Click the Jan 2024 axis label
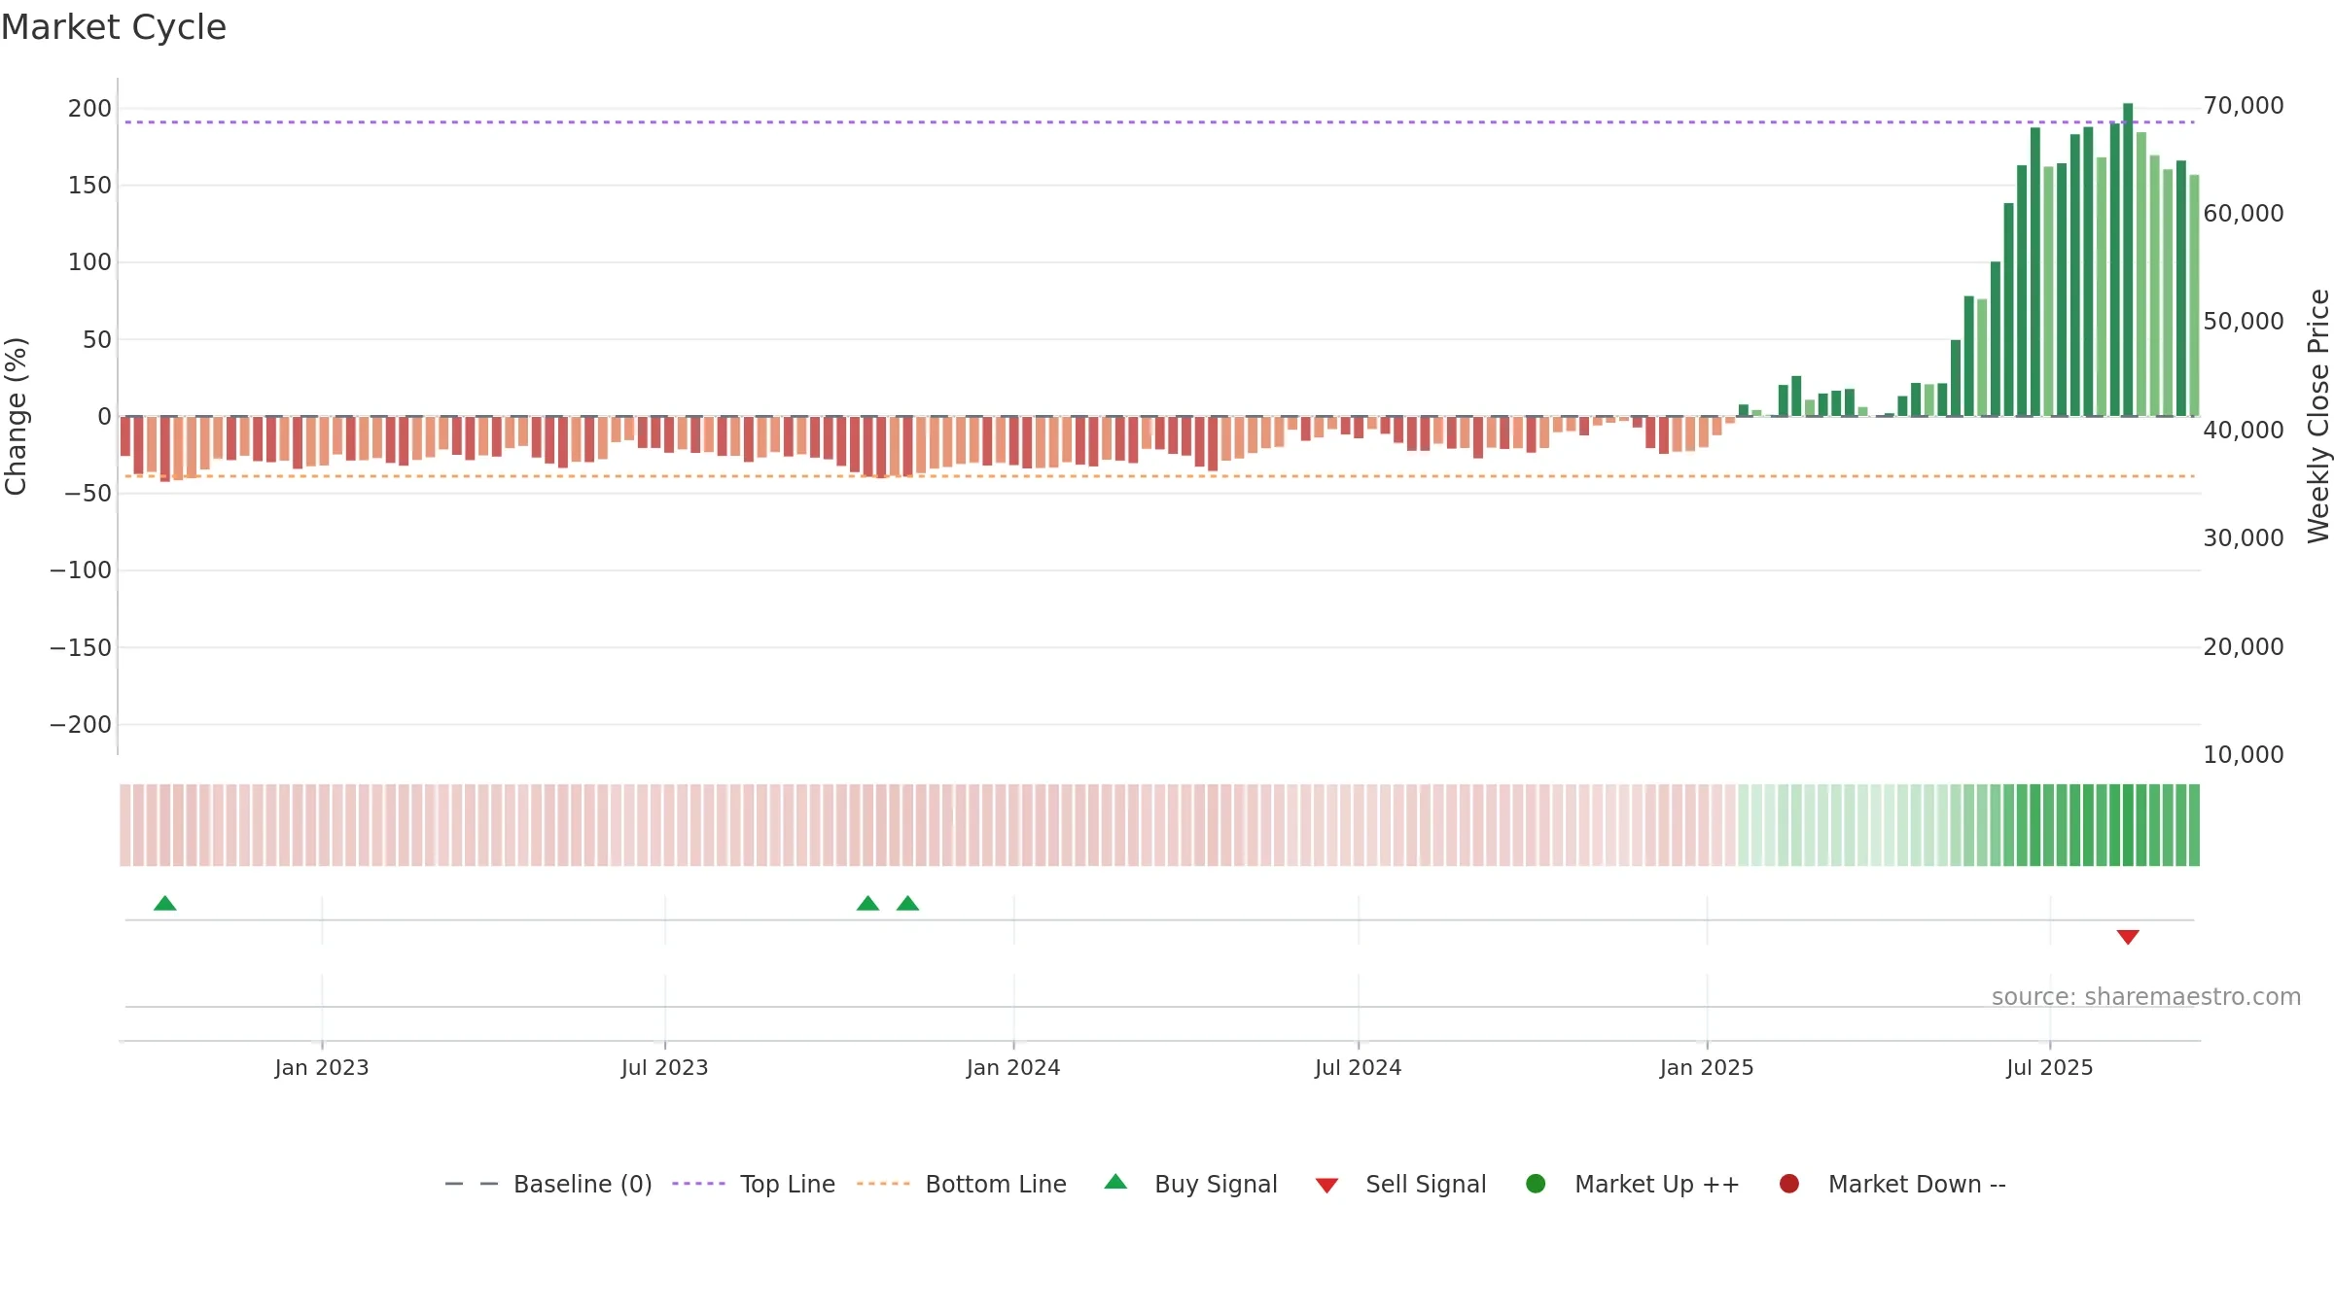 pyautogui.click(x=1013, y=1068)
